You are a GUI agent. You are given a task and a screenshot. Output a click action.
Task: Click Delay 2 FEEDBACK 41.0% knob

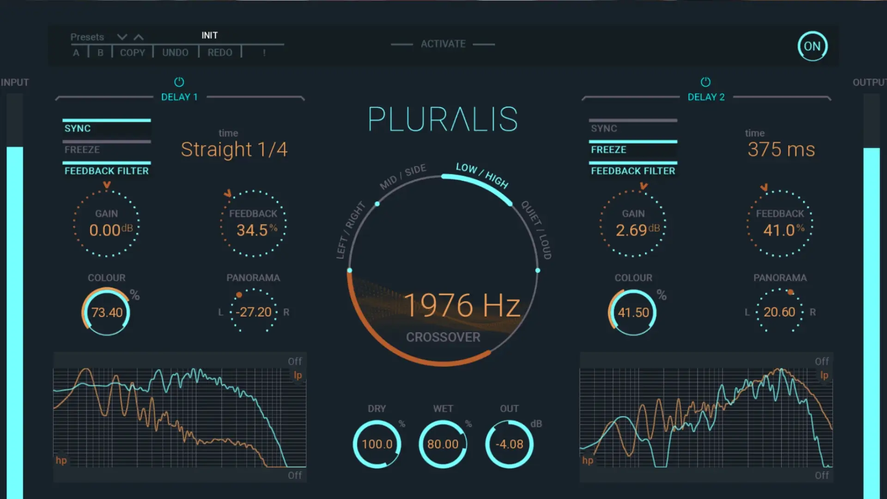click(780, 224)
